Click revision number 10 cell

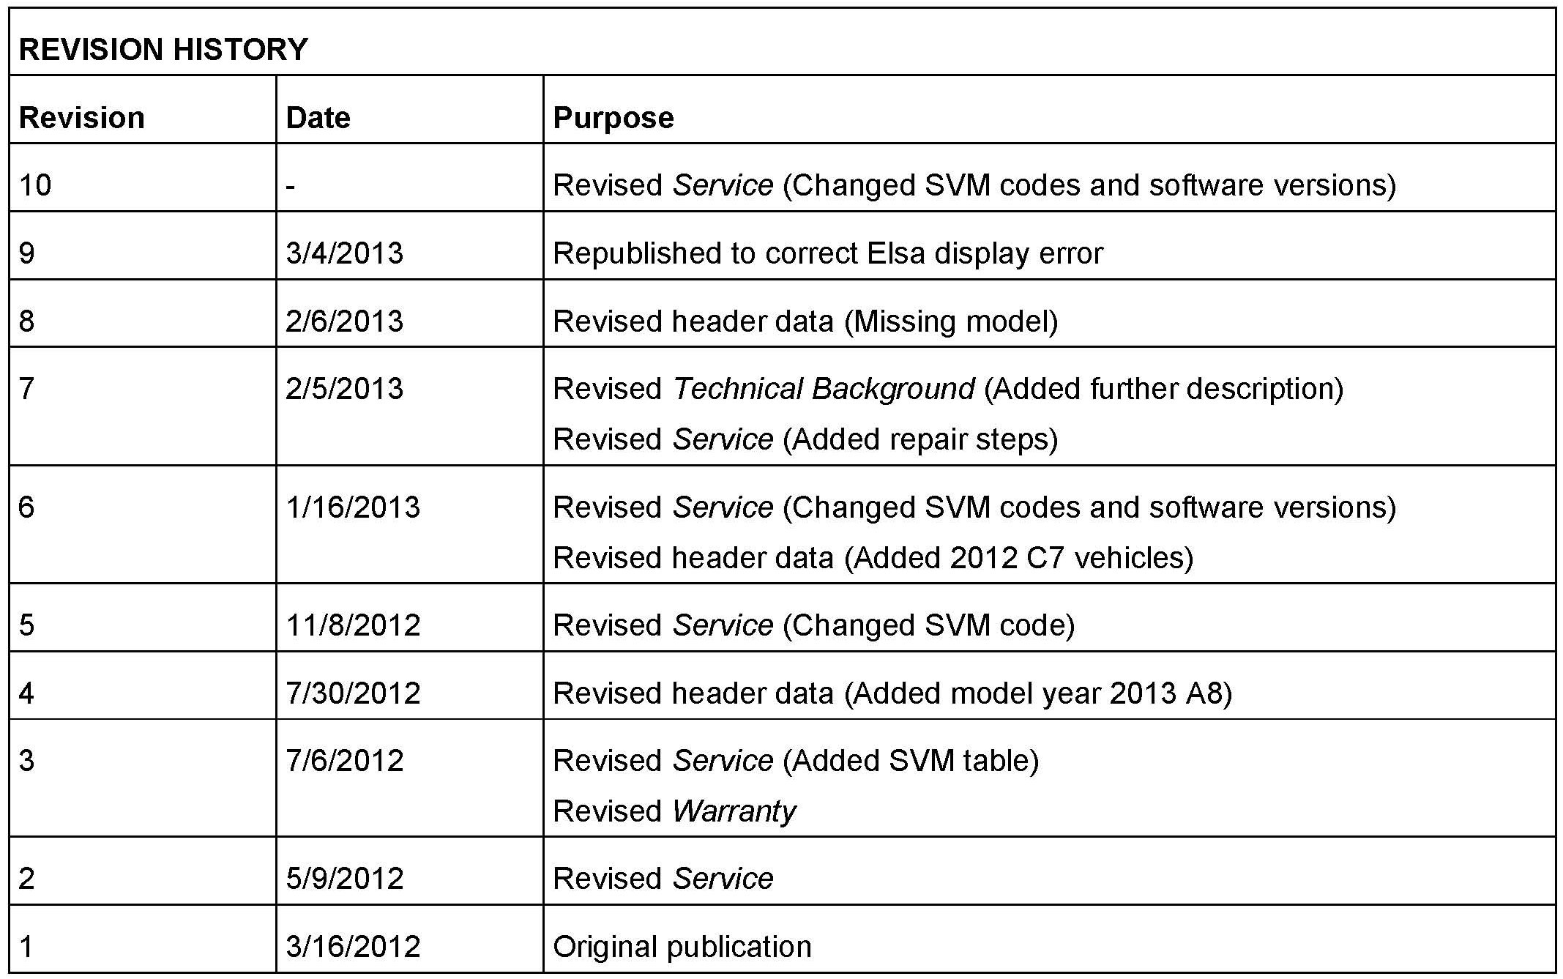pos(35,185)
